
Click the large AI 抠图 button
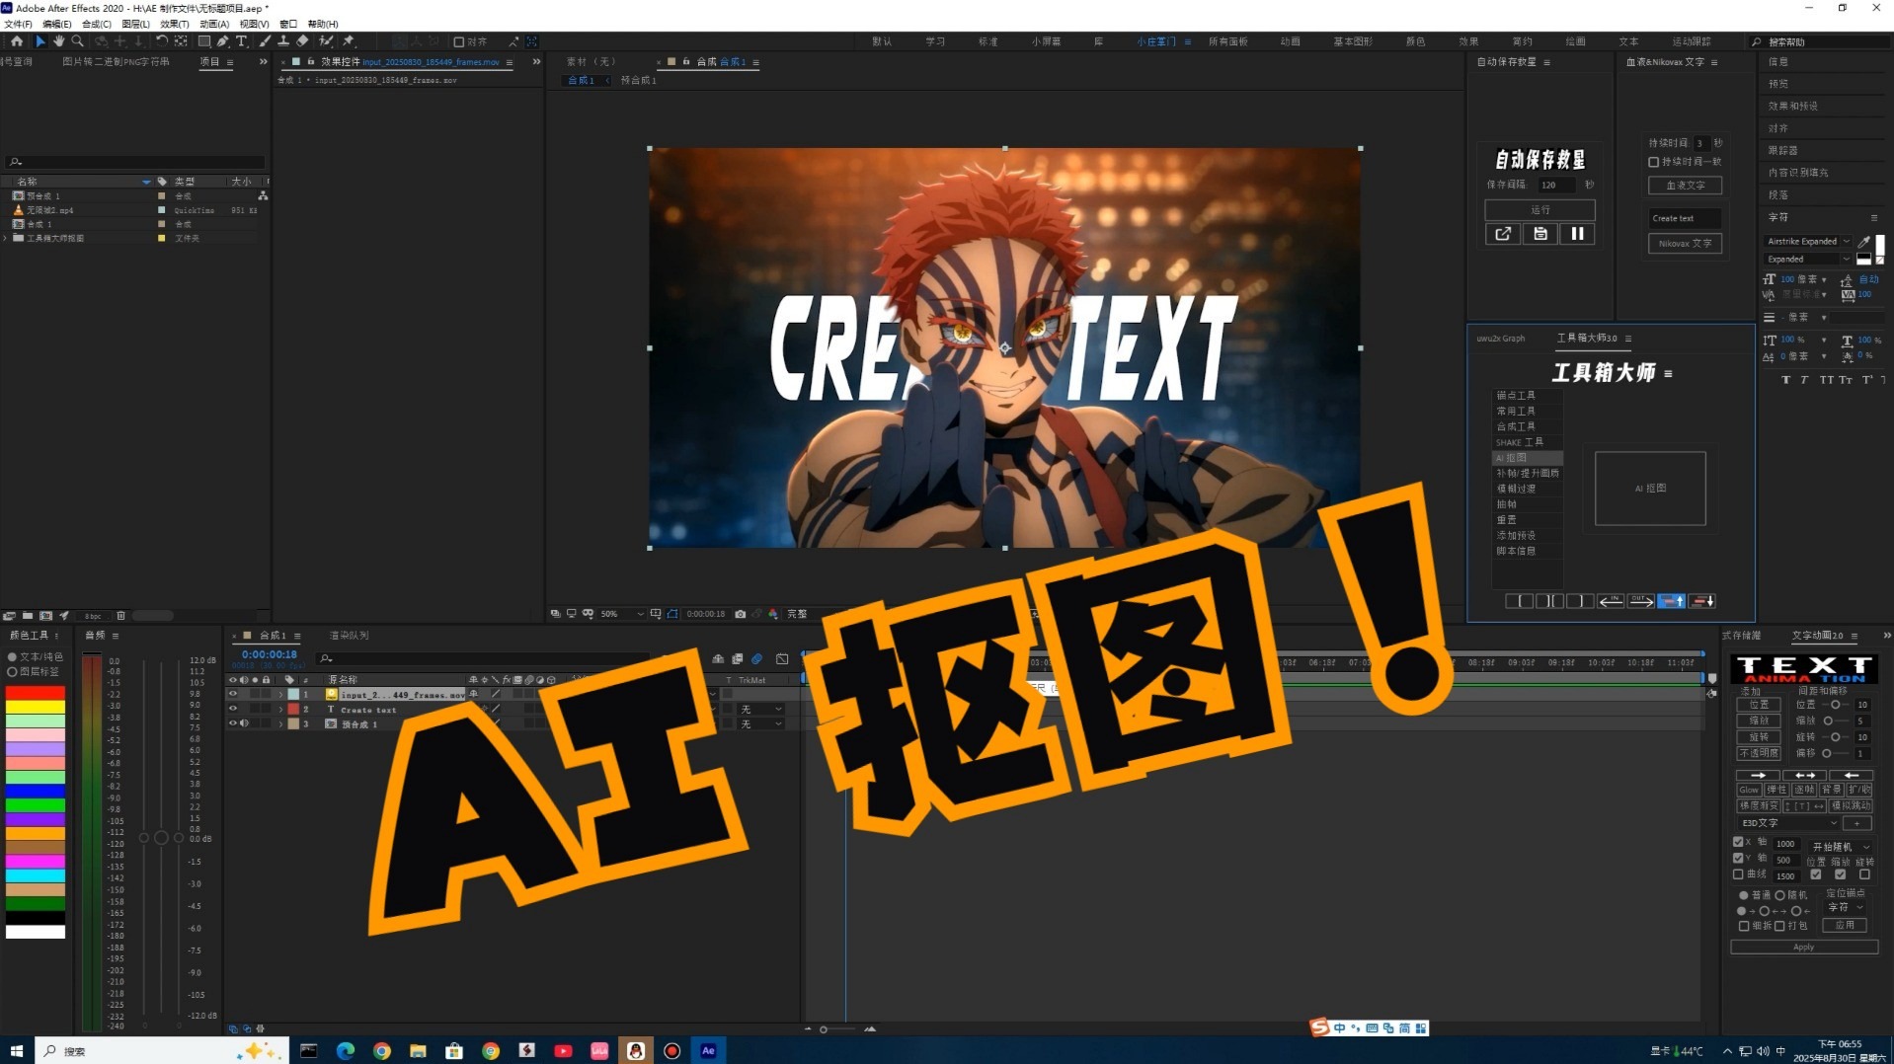coord(1650,489)
